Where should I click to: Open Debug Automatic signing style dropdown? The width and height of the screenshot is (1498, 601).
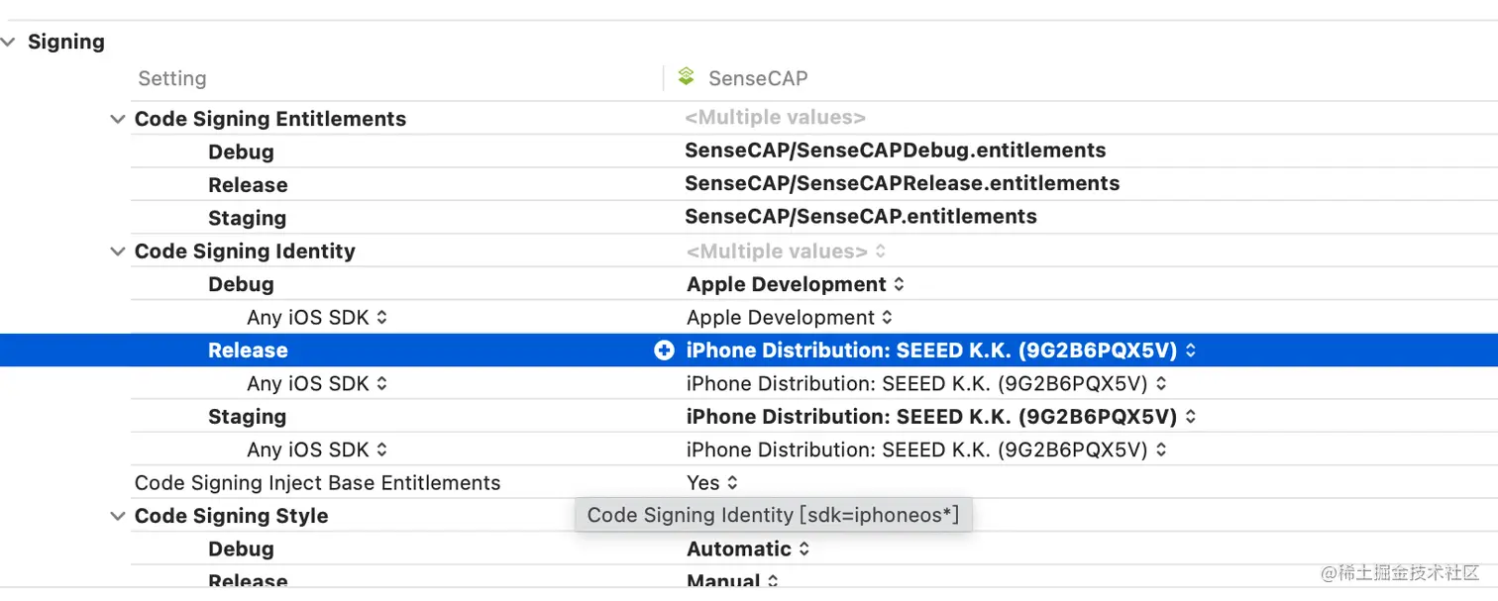tap(748, 550)
